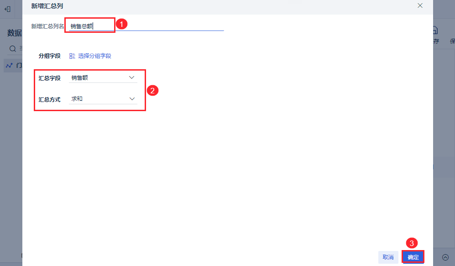Click the 确定 button
This screenshot has height=266, width=455.
pos(413,257)
